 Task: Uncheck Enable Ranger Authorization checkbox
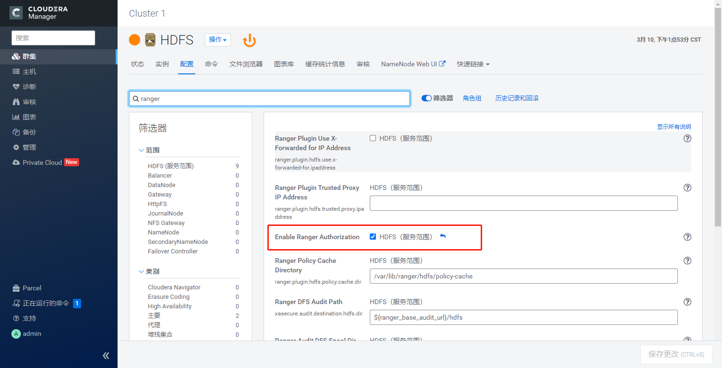coord(373,237)
